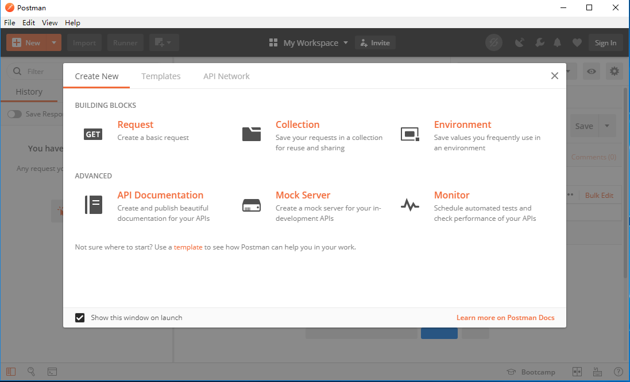Click the Collection folder icon

pos(252,134)
